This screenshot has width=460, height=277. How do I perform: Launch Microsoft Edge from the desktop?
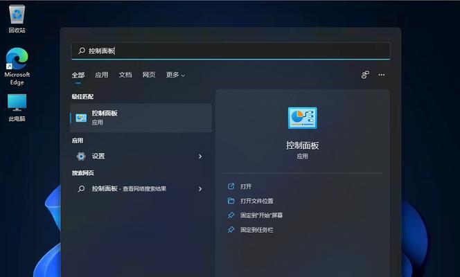(x=17, y=66)
